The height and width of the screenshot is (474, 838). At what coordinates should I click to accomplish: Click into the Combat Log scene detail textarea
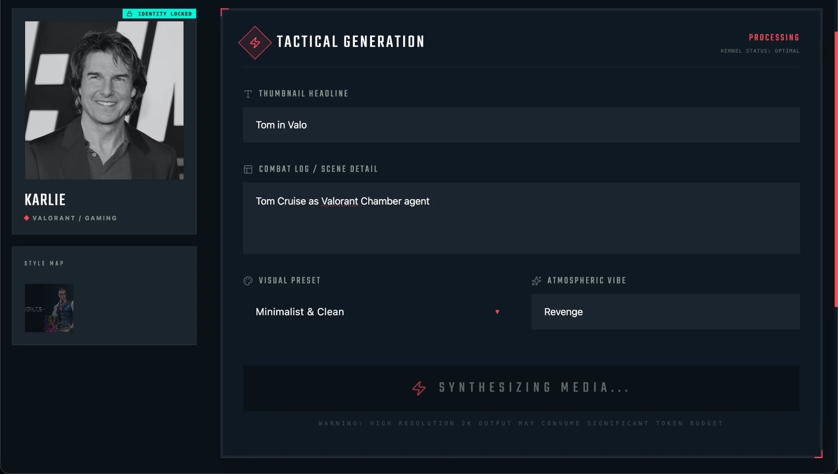click(x=521, y=218)
